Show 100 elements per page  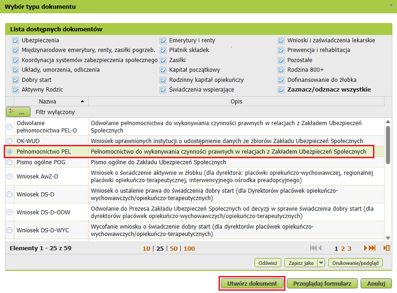click(189, 248)
